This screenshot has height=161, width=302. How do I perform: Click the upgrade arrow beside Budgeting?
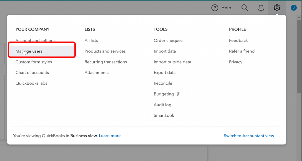pos(178,94)
